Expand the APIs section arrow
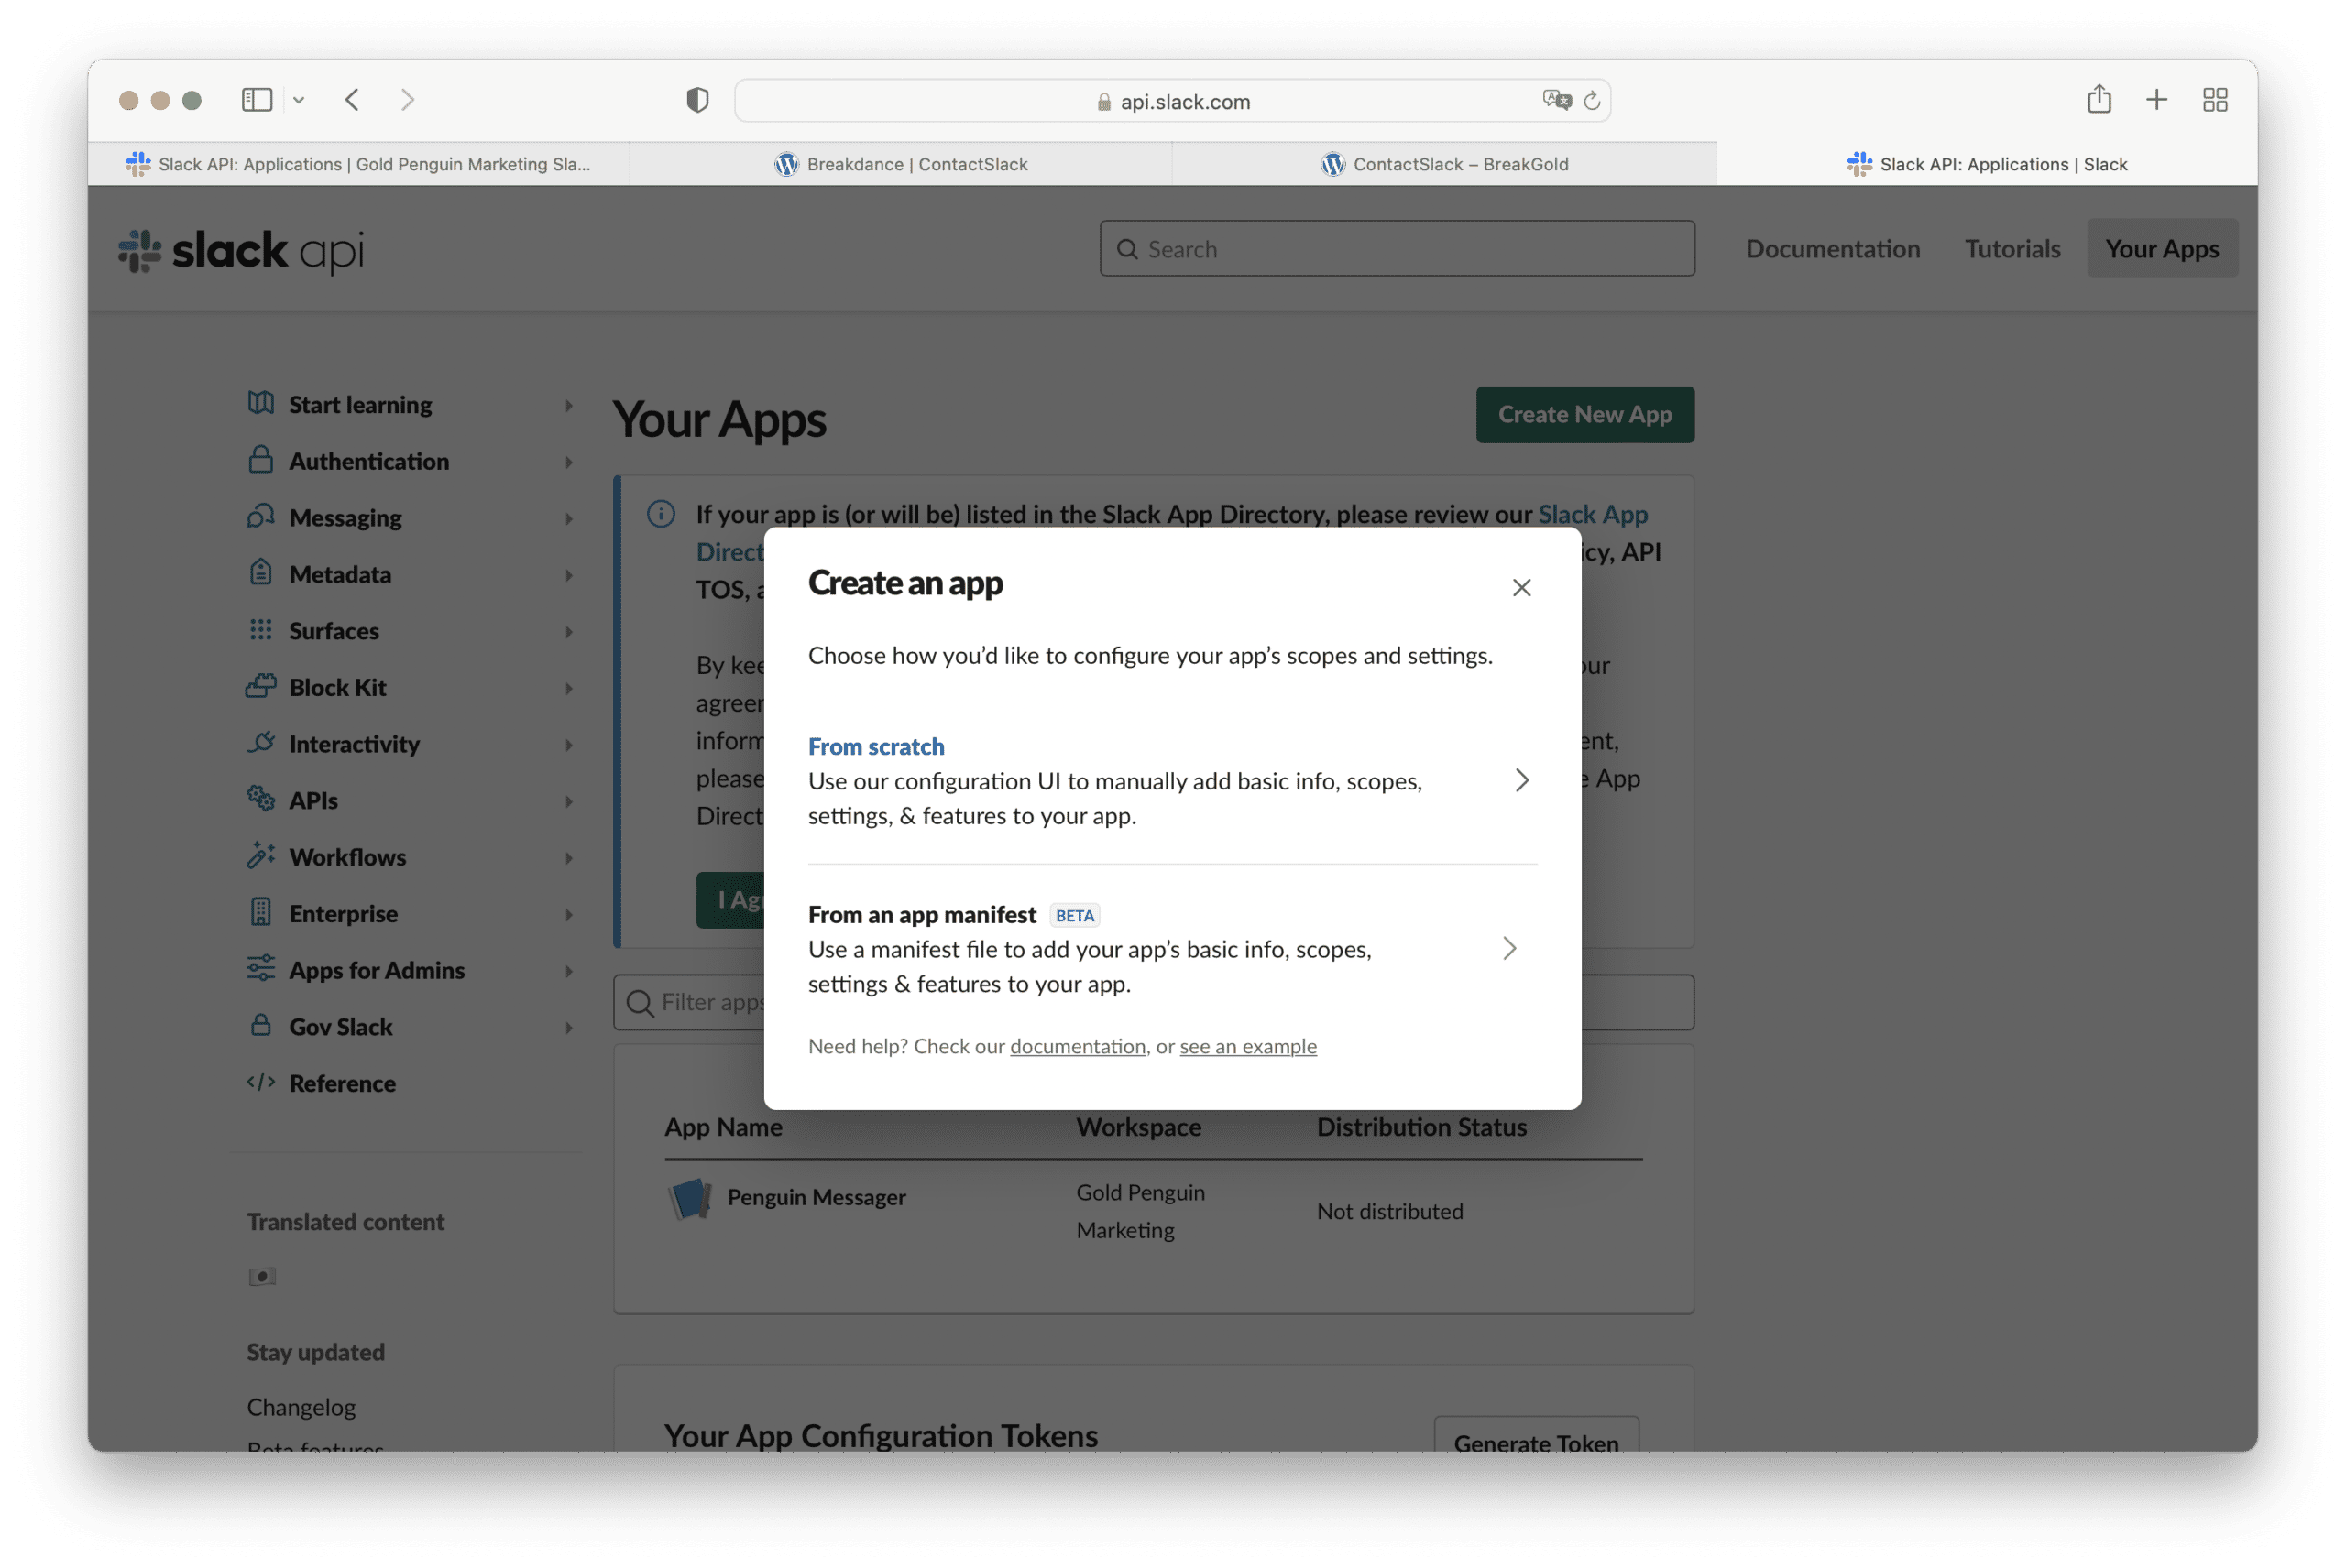 [x=568, y=801]
